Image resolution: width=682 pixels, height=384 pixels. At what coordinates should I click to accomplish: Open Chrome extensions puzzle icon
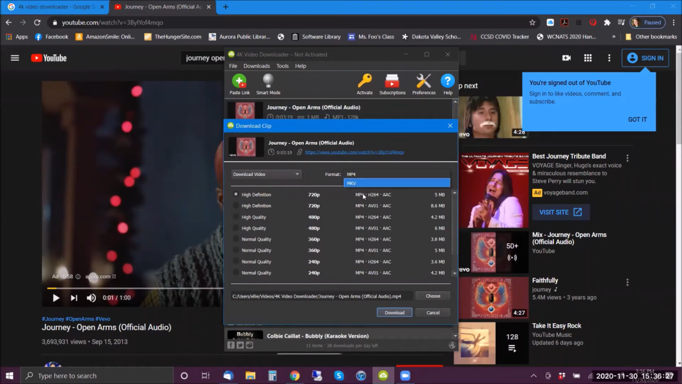tap(607, 22)
